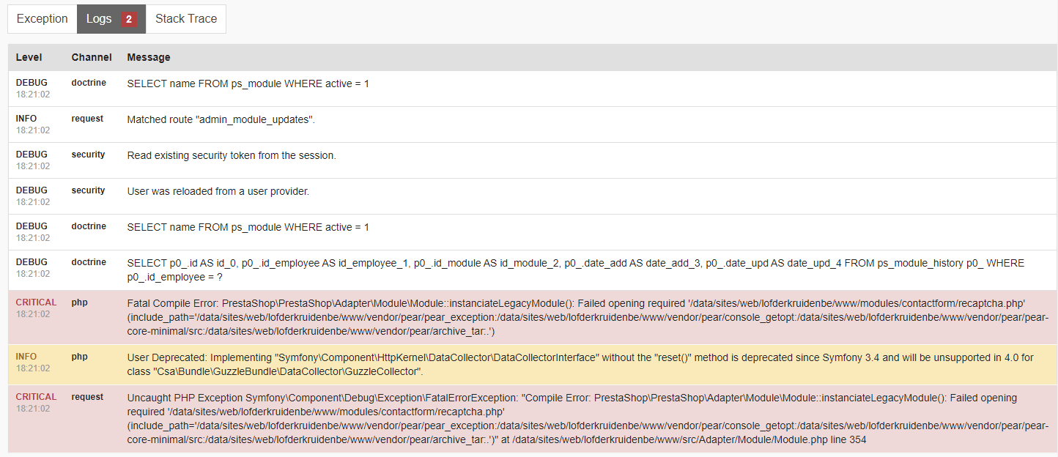Click the yellow INFO php level label
The width and height of the screenshot is (1058, 457).
point(26,357)
